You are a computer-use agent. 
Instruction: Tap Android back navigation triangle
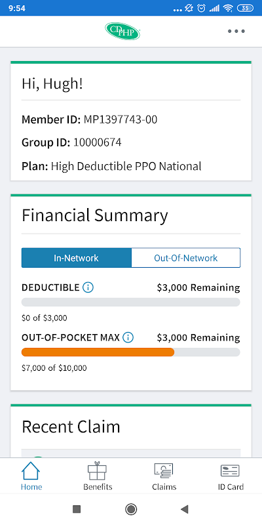(x=184, y=509)
